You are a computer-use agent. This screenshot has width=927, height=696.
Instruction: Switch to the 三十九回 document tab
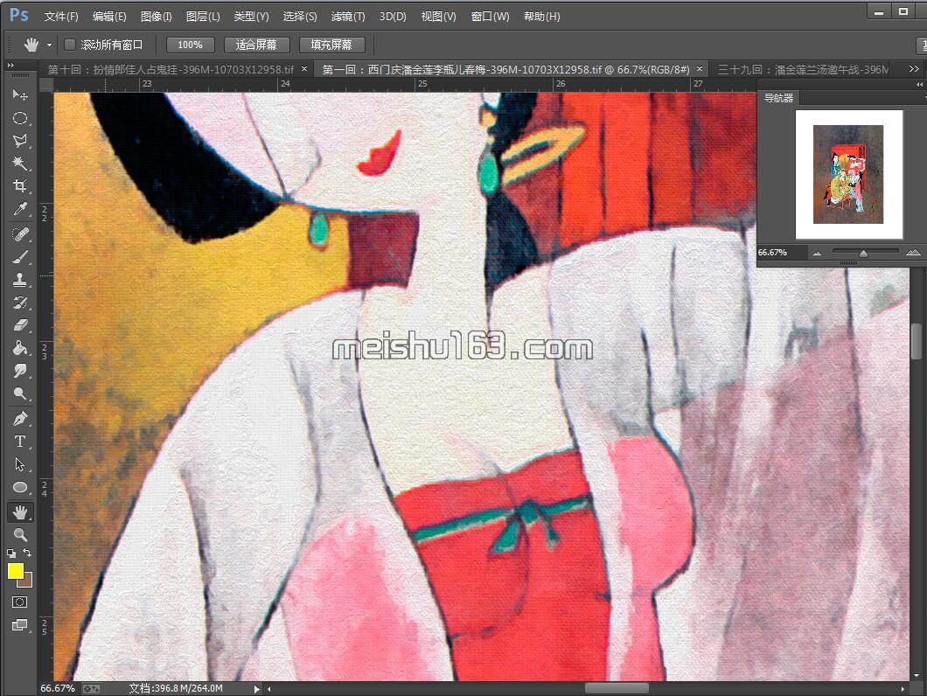pyautogui.click(x=803, y=69)
